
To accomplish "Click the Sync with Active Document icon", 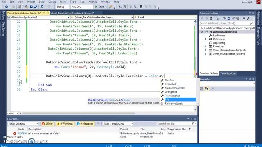I will tap(224, 18).
